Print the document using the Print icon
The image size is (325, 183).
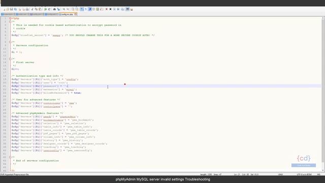pyautogui.click(x=27, y=9)
